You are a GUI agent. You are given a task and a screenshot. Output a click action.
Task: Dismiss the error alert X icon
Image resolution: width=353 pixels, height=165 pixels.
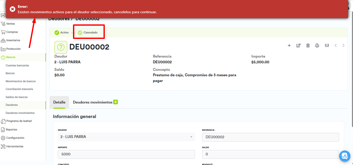13,9
